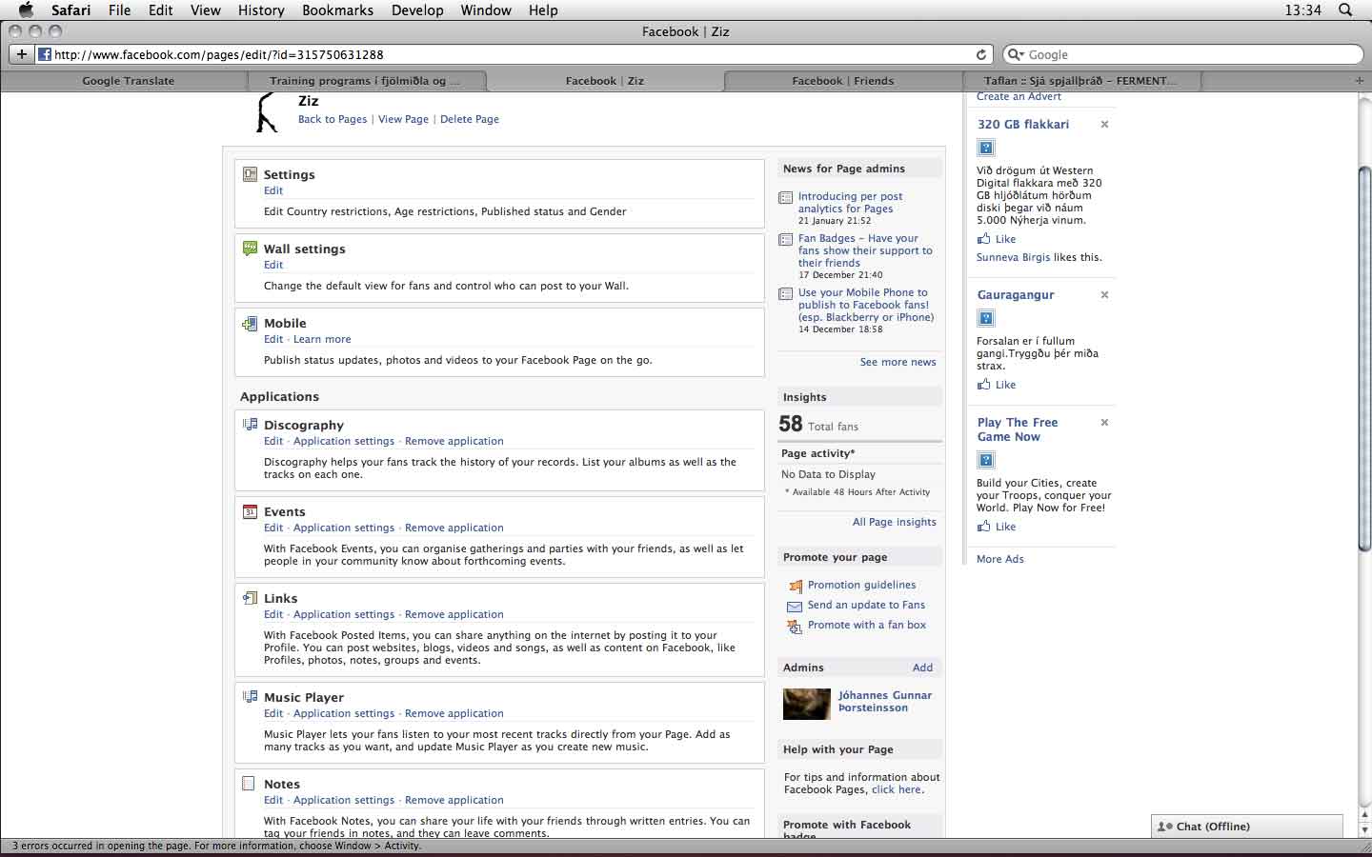1372x857 pixels.
Task: Click the vertical page scrollbar thumb
Action: 1364,357
